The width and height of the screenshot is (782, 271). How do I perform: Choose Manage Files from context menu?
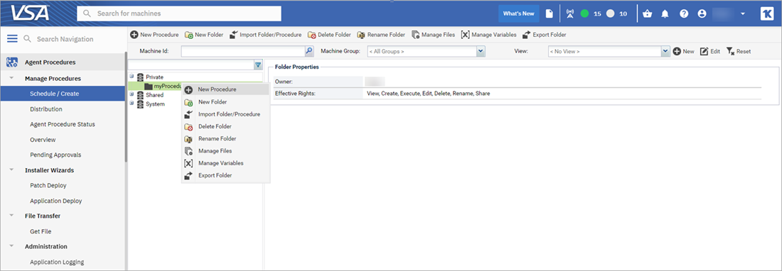[225, 150]
